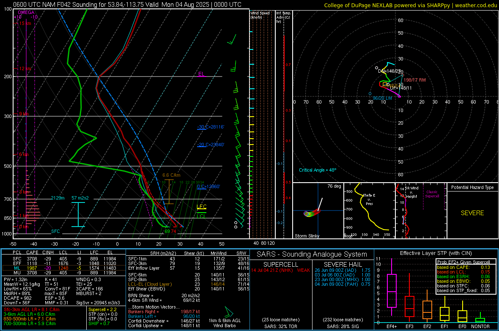Select the MU parcel row

[x=64, y=272]
